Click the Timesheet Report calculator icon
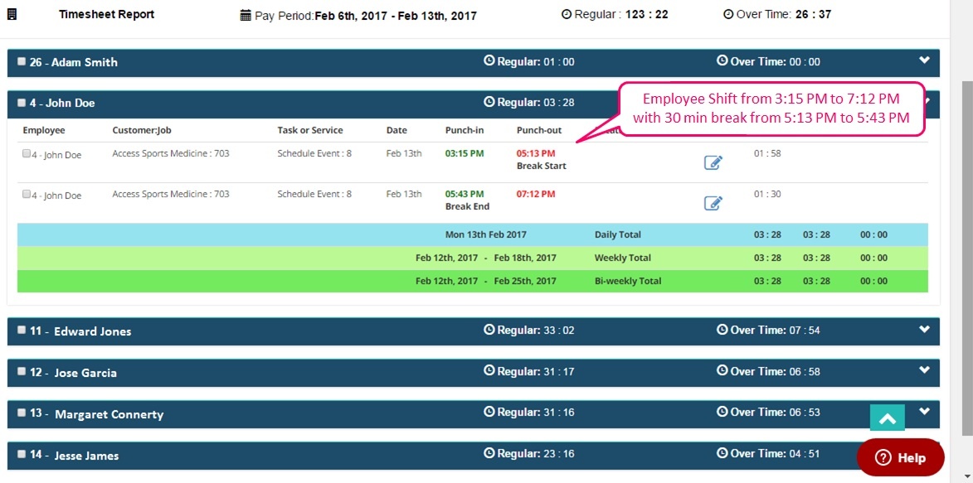Screen dimensions: 973x483 tap(12, 14)
